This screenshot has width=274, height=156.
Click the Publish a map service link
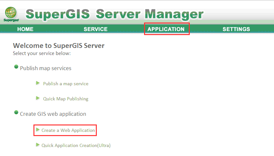pos(66,84)
